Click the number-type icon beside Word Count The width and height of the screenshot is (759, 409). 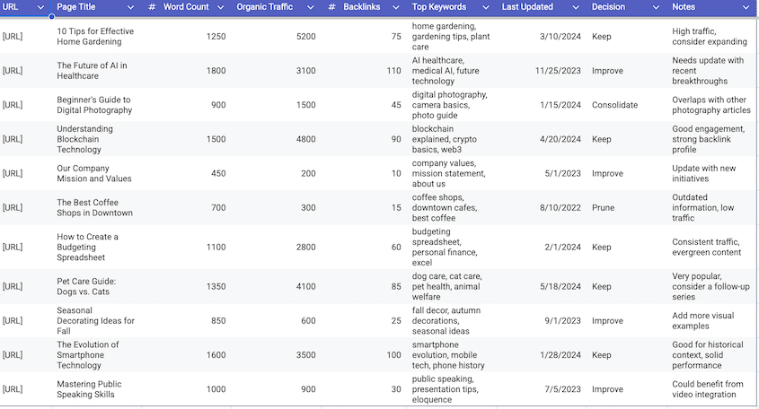[x=152, y=7]
